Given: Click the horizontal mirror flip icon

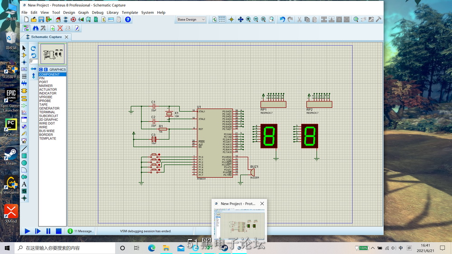Looking at the screenshot, I should coord(33,69).
